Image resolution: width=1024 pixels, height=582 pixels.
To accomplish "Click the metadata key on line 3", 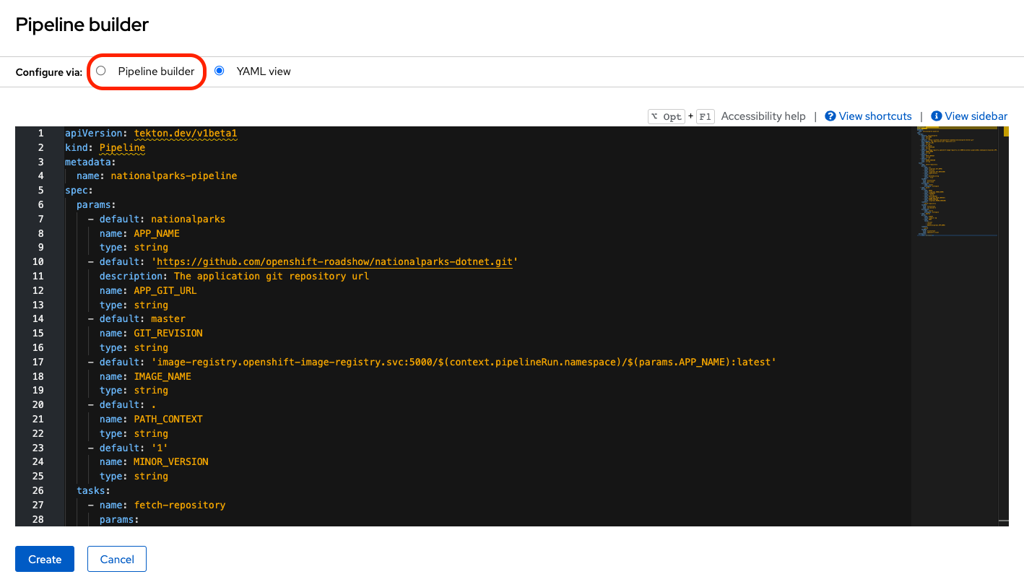I will click(x=88, y=162).
